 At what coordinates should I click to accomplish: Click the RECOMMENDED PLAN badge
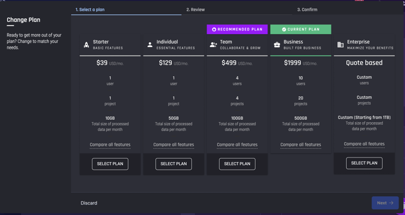point(237,29)
